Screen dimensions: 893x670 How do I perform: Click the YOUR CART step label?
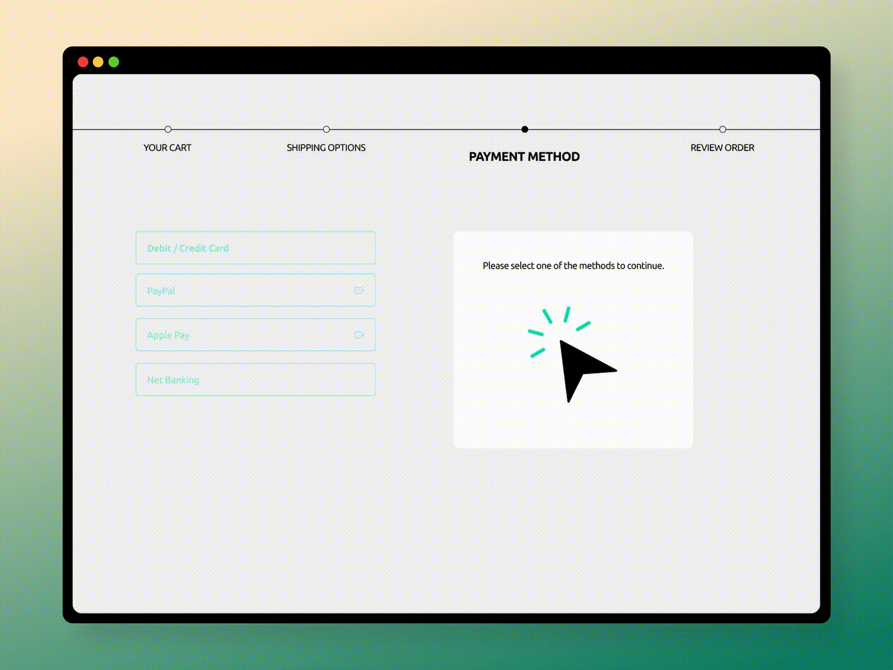pyautogui.click(x=167, y=147)
